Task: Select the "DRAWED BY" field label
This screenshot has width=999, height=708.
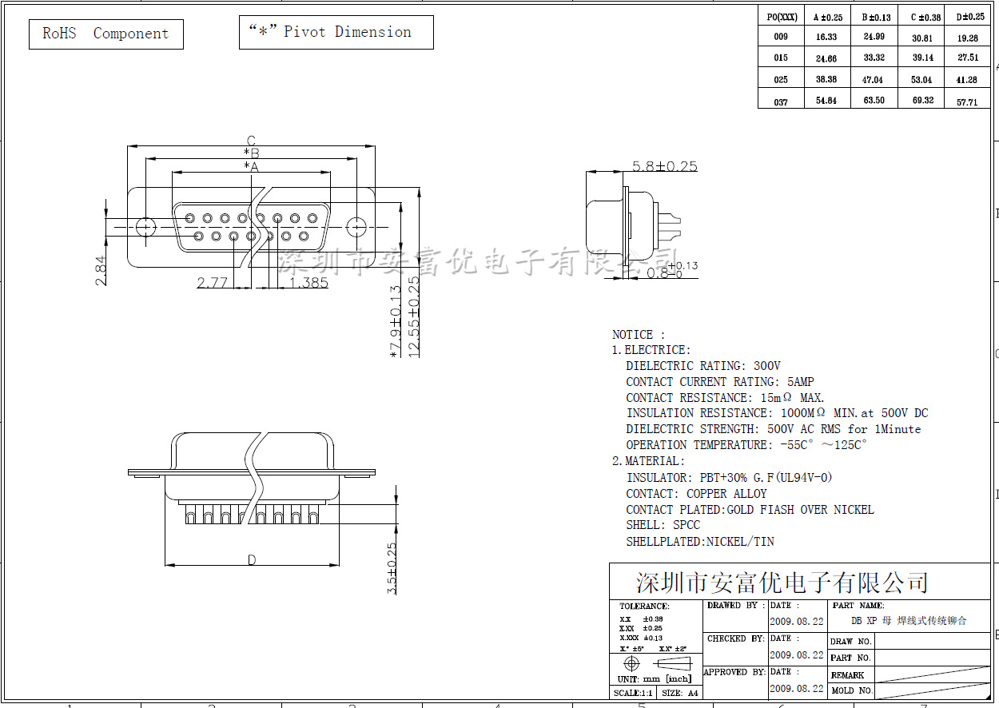Action: pyautogui.click(x=736, y=606)
